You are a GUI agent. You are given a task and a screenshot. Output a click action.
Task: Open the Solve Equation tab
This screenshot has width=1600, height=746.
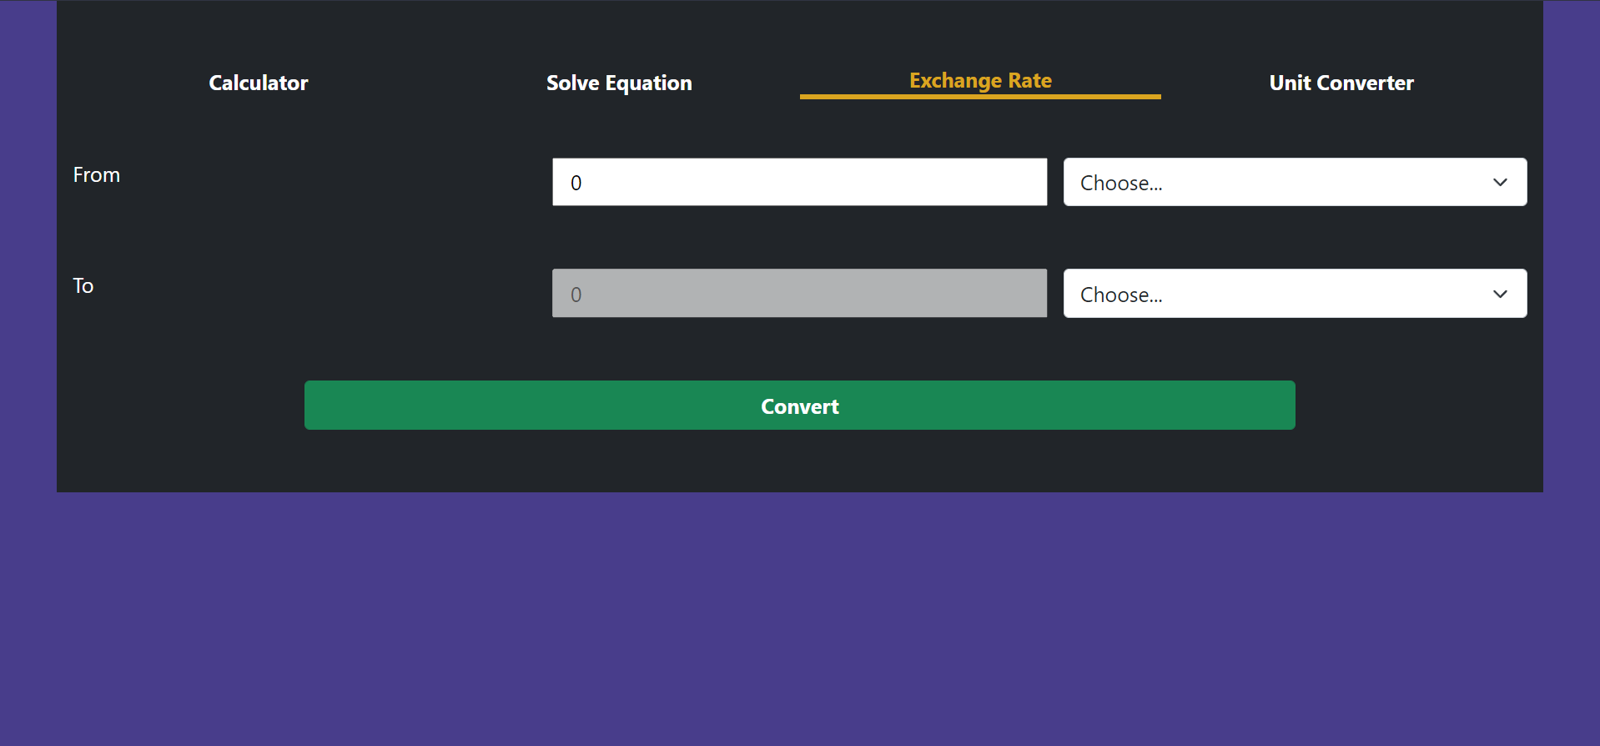click(619, 83)
